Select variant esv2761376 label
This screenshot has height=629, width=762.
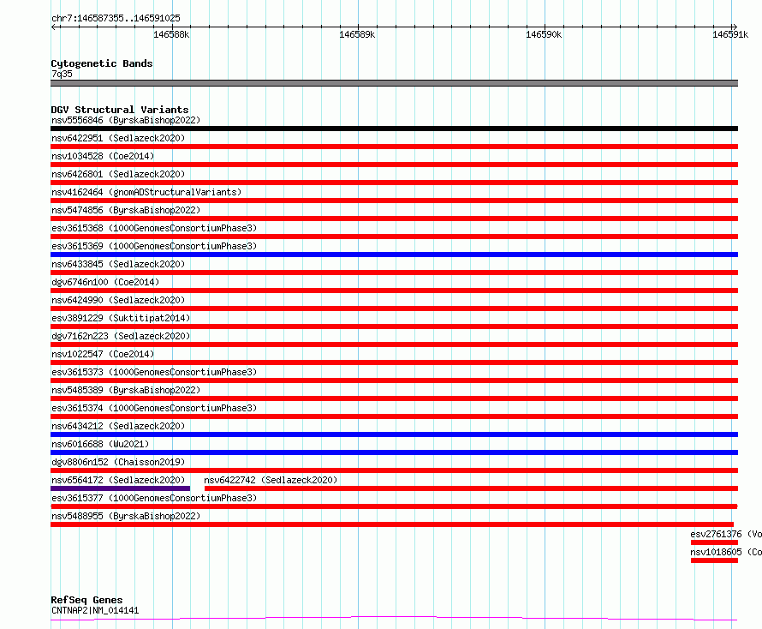pos(726,534)
